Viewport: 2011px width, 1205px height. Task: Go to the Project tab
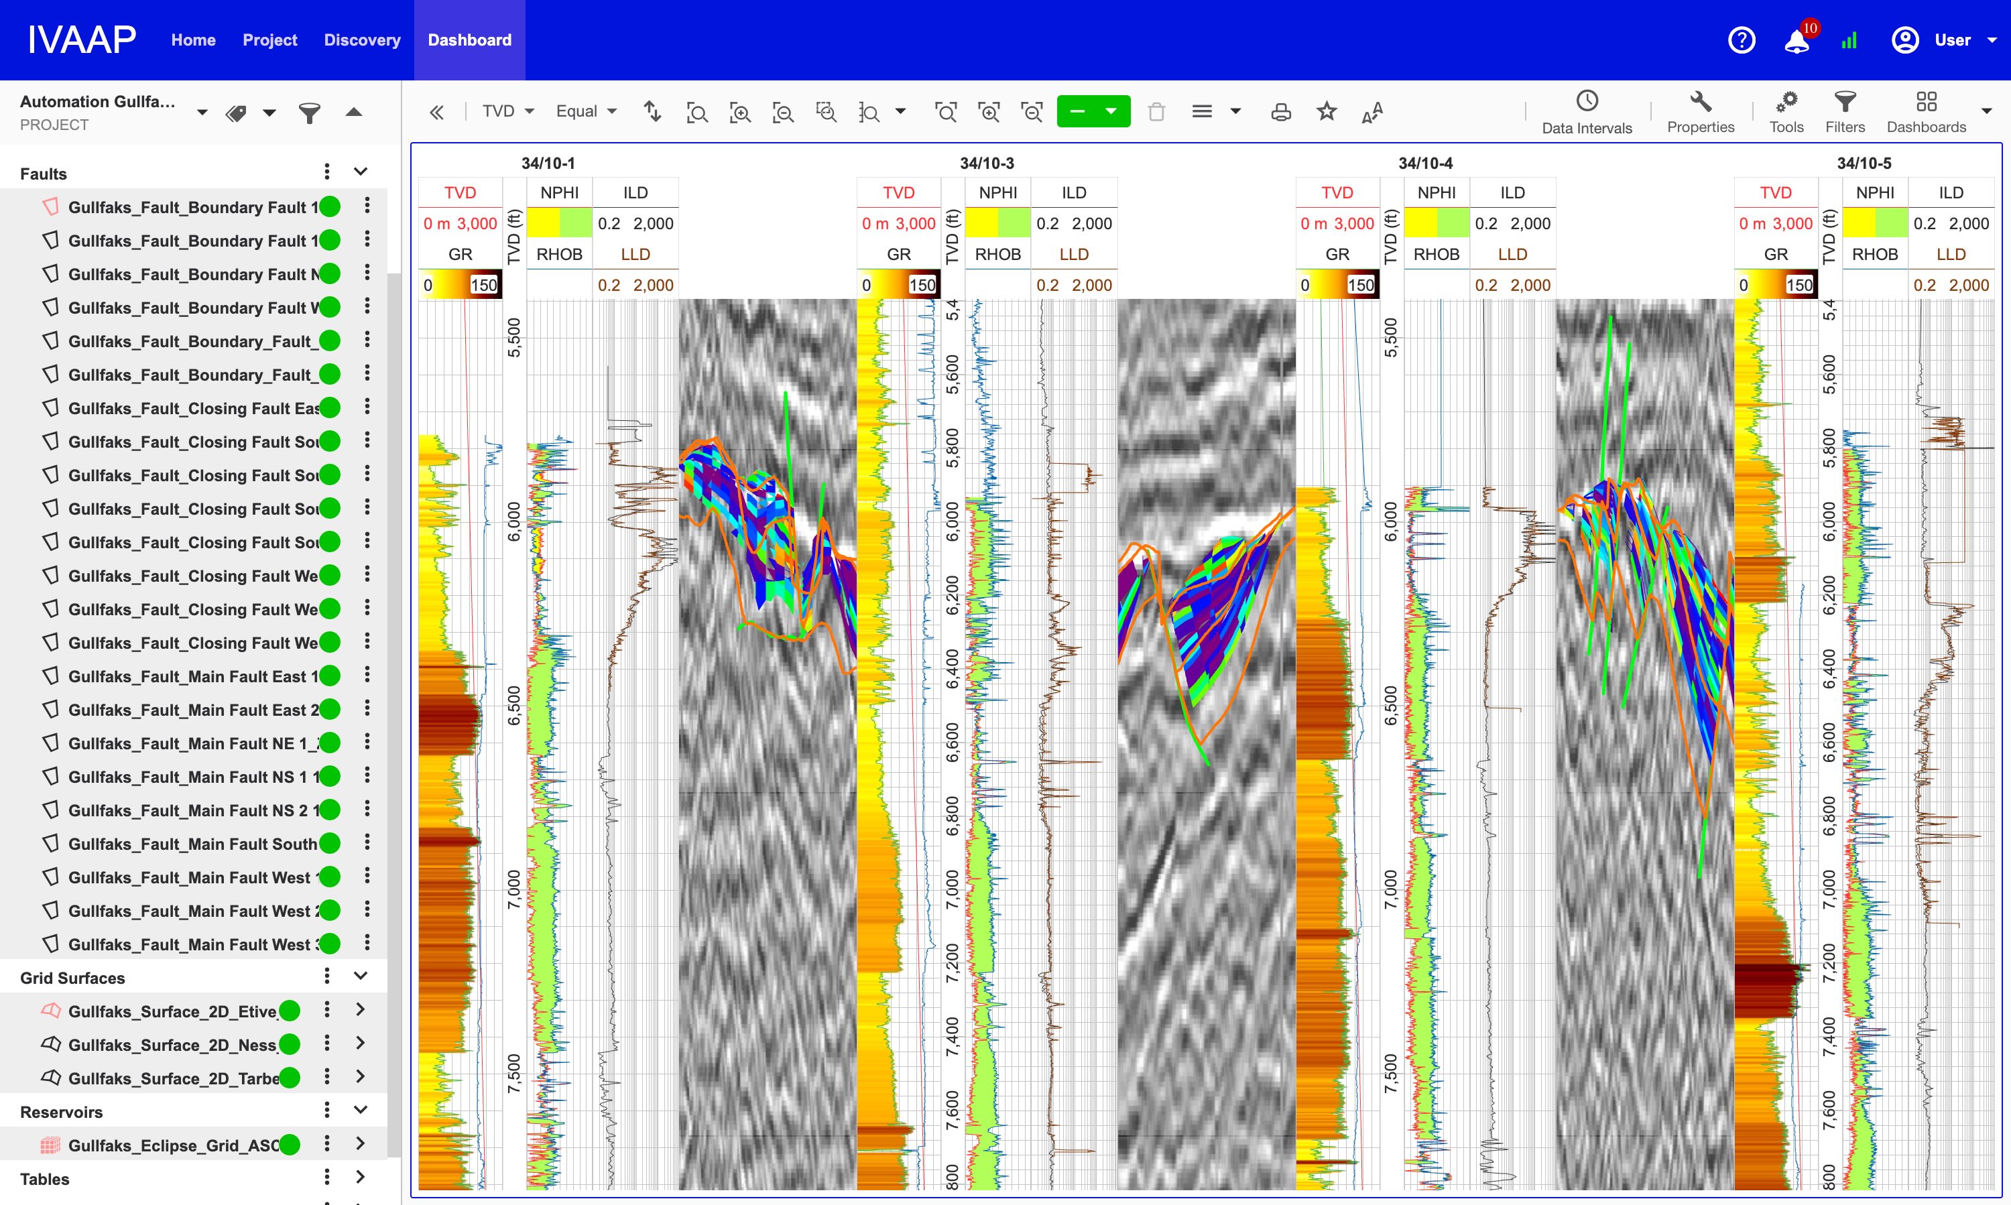pos(269,40)
